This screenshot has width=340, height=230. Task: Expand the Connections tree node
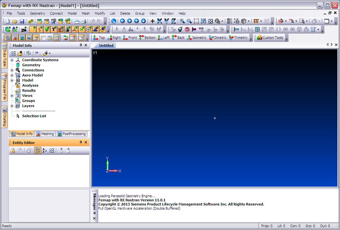pyautogui.click(x=12, y=70)
